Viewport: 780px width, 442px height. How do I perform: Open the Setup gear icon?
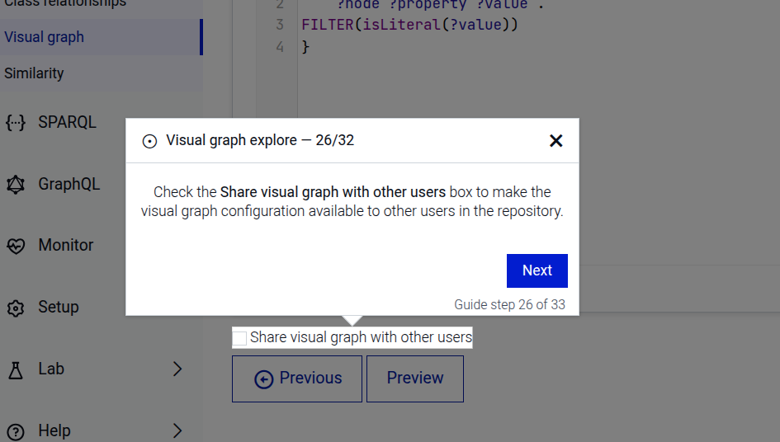[16, 308]
